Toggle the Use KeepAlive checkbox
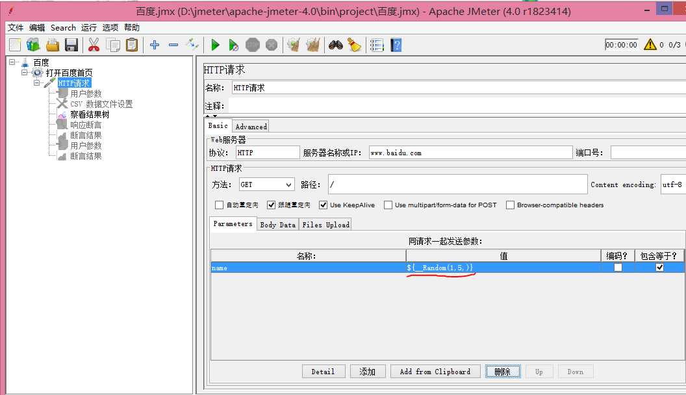This screenshot has height=395, width=686. point(324,205)
